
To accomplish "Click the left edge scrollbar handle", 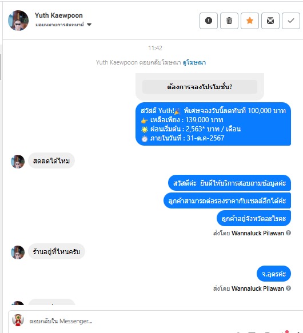I will (1, 67).
